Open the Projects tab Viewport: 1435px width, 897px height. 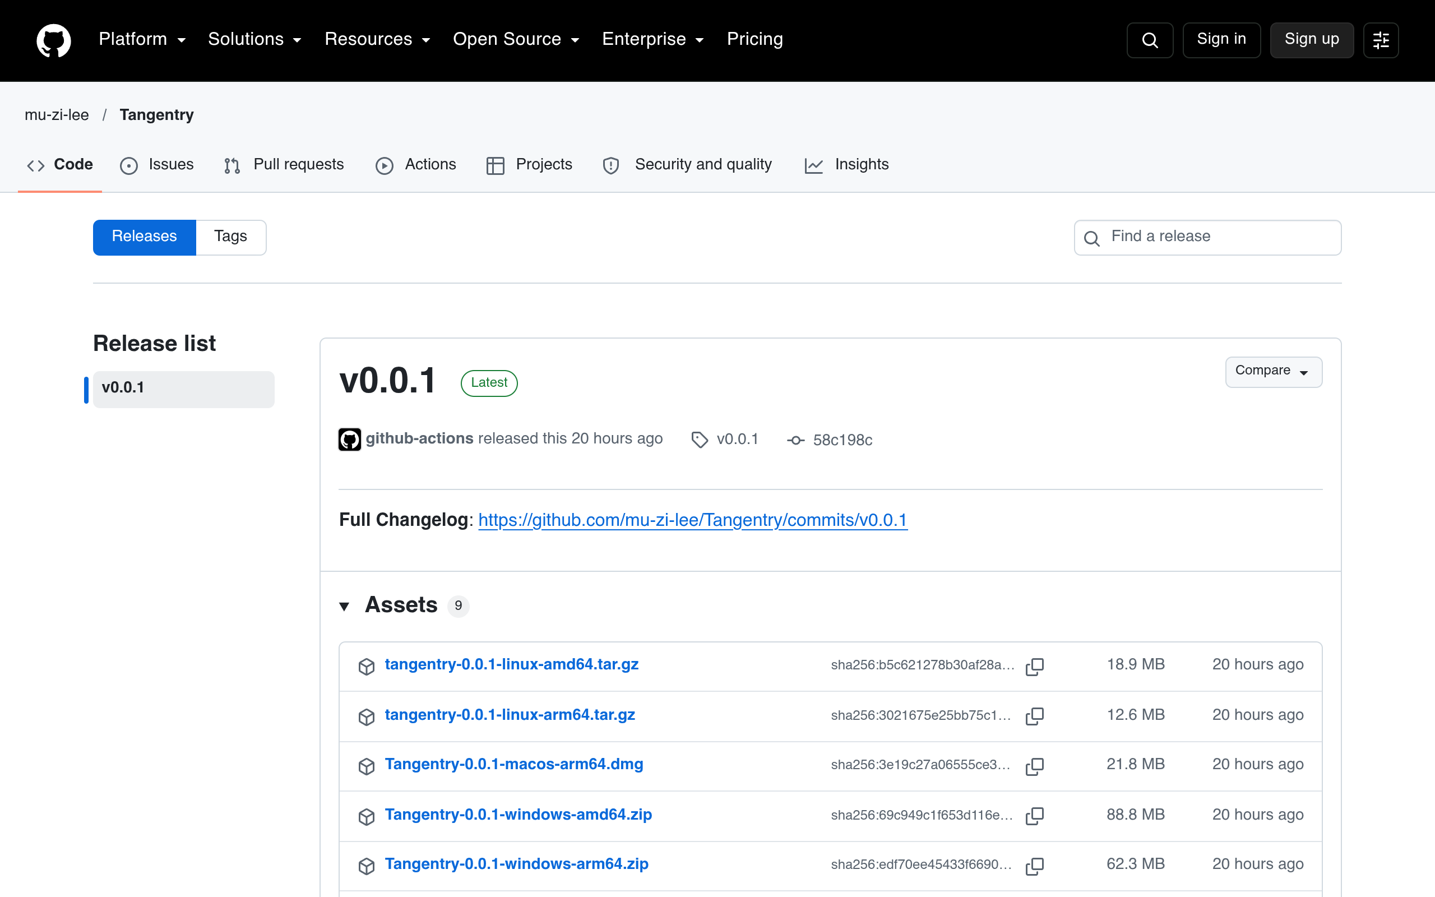[x=530, y=164]
